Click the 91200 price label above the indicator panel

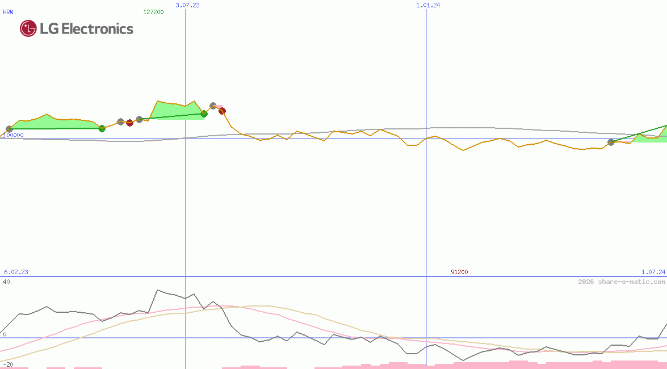point(458,272)
